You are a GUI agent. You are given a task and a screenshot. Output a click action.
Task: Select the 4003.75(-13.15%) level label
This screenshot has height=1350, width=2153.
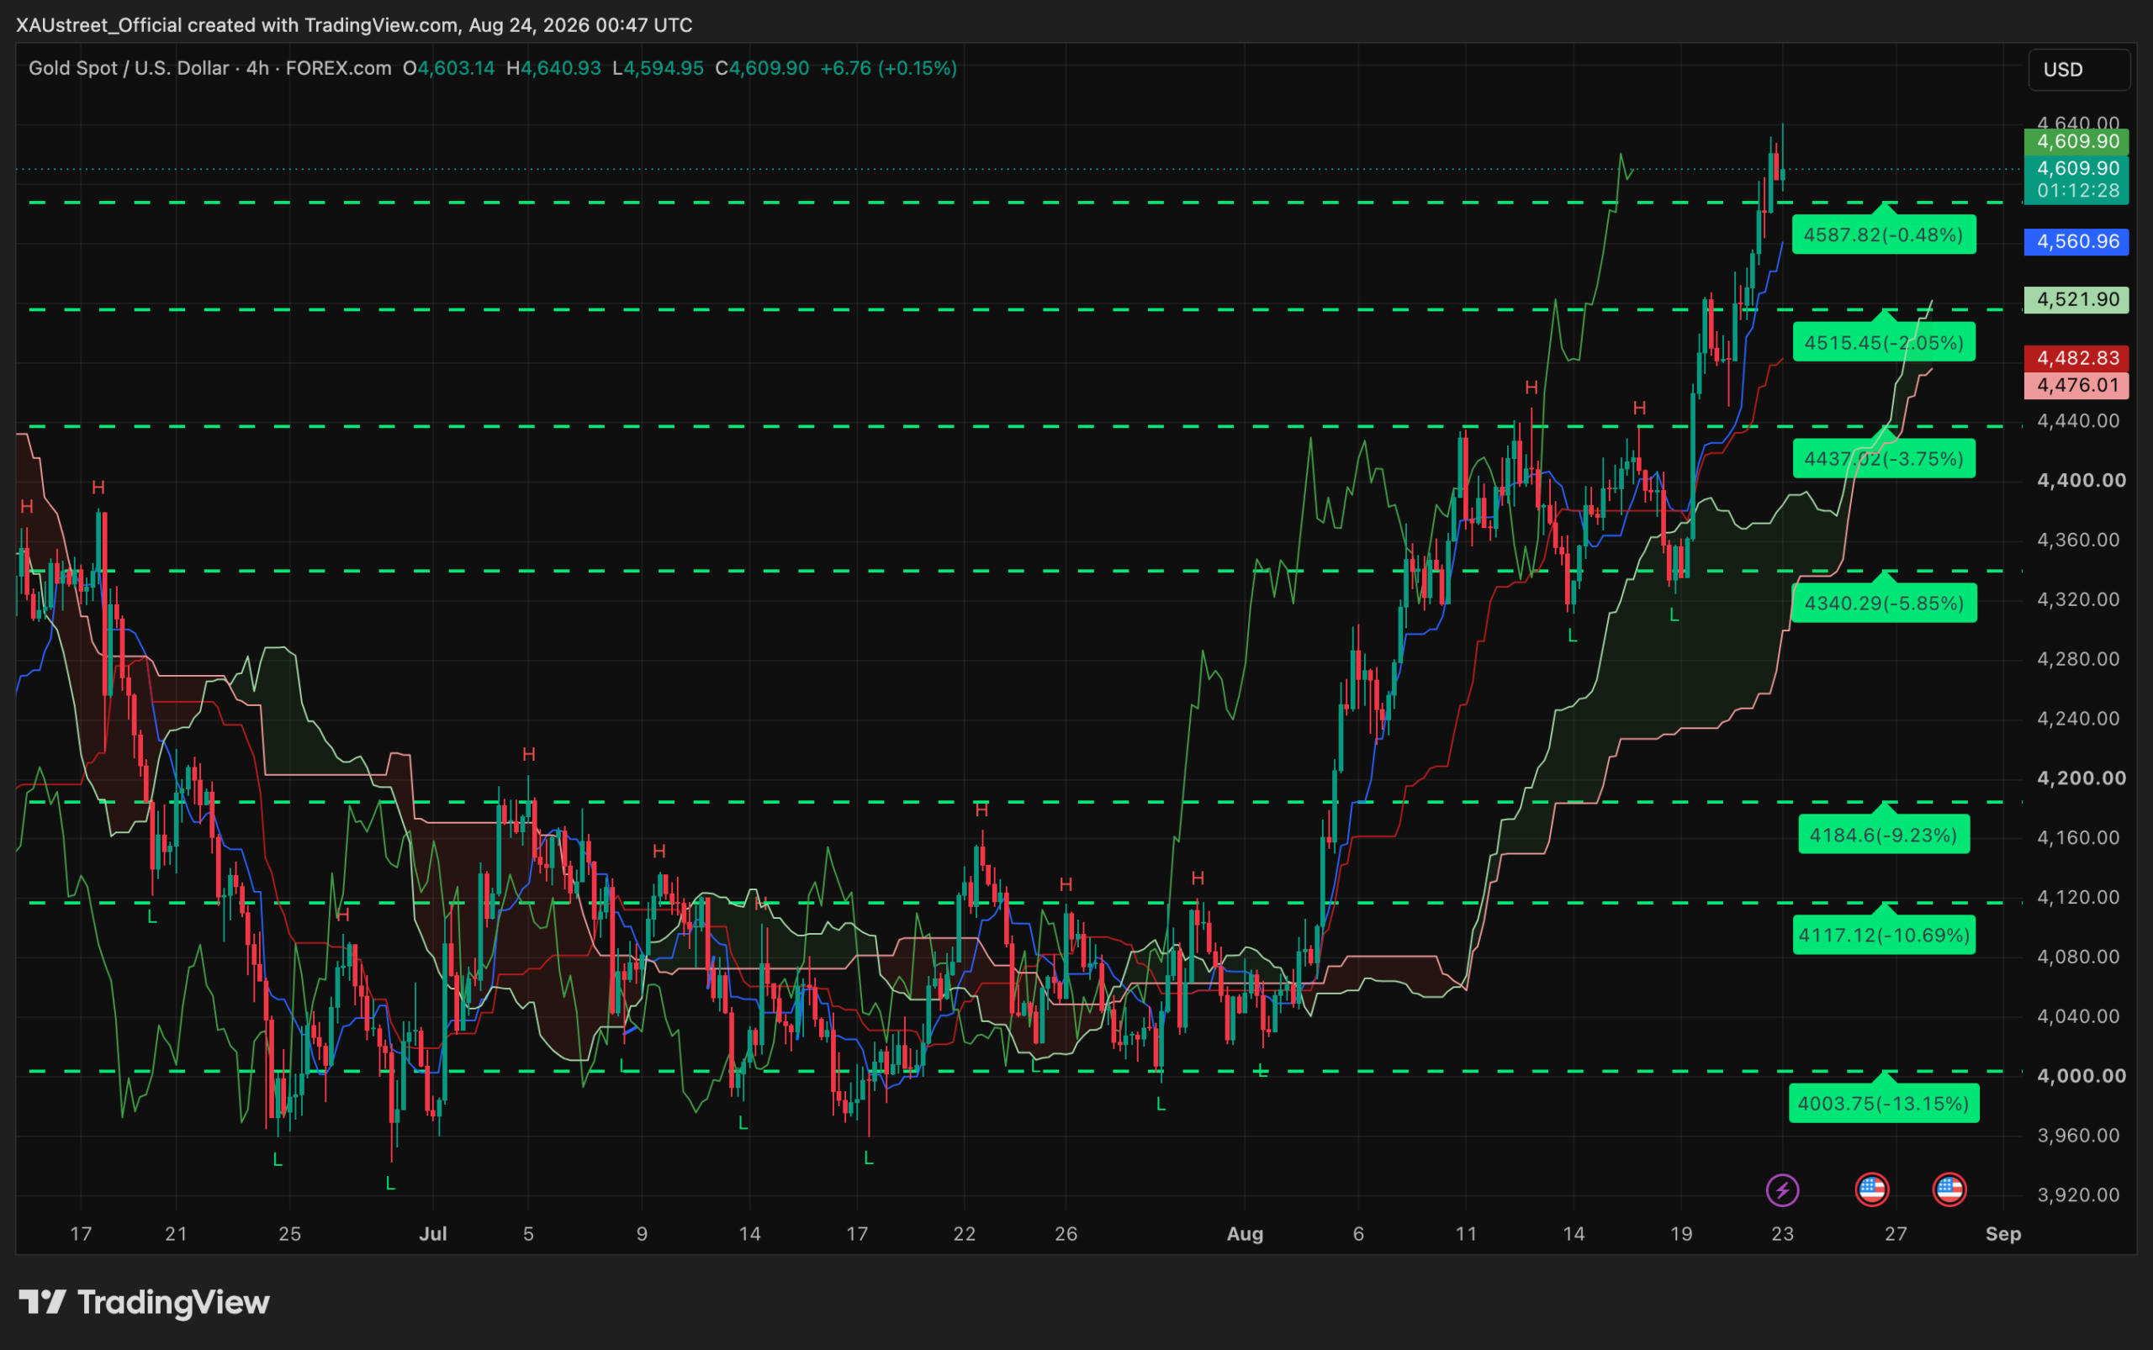point(1883,1104)
